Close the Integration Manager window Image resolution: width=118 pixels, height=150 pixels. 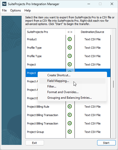[x=112, y=4]
